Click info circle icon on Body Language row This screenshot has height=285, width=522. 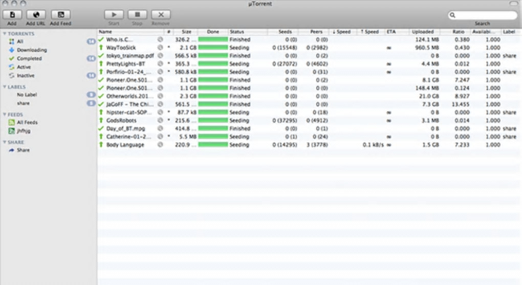click(x=160, y=144)
